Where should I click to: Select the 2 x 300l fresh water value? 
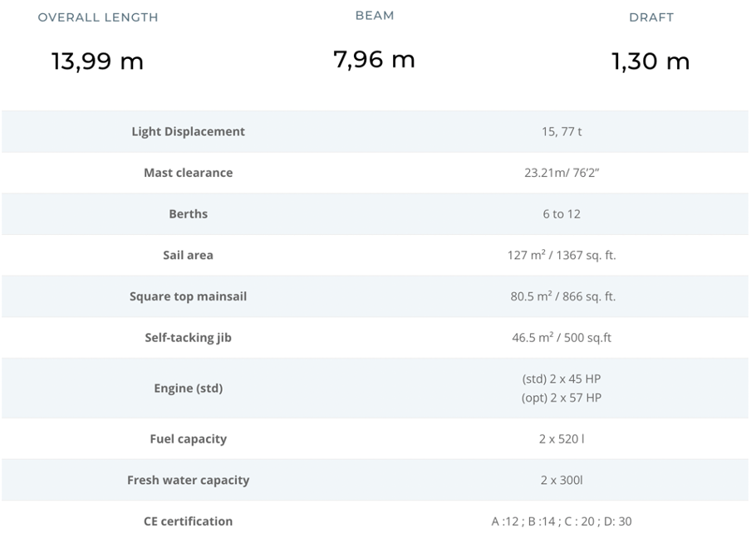562,480
